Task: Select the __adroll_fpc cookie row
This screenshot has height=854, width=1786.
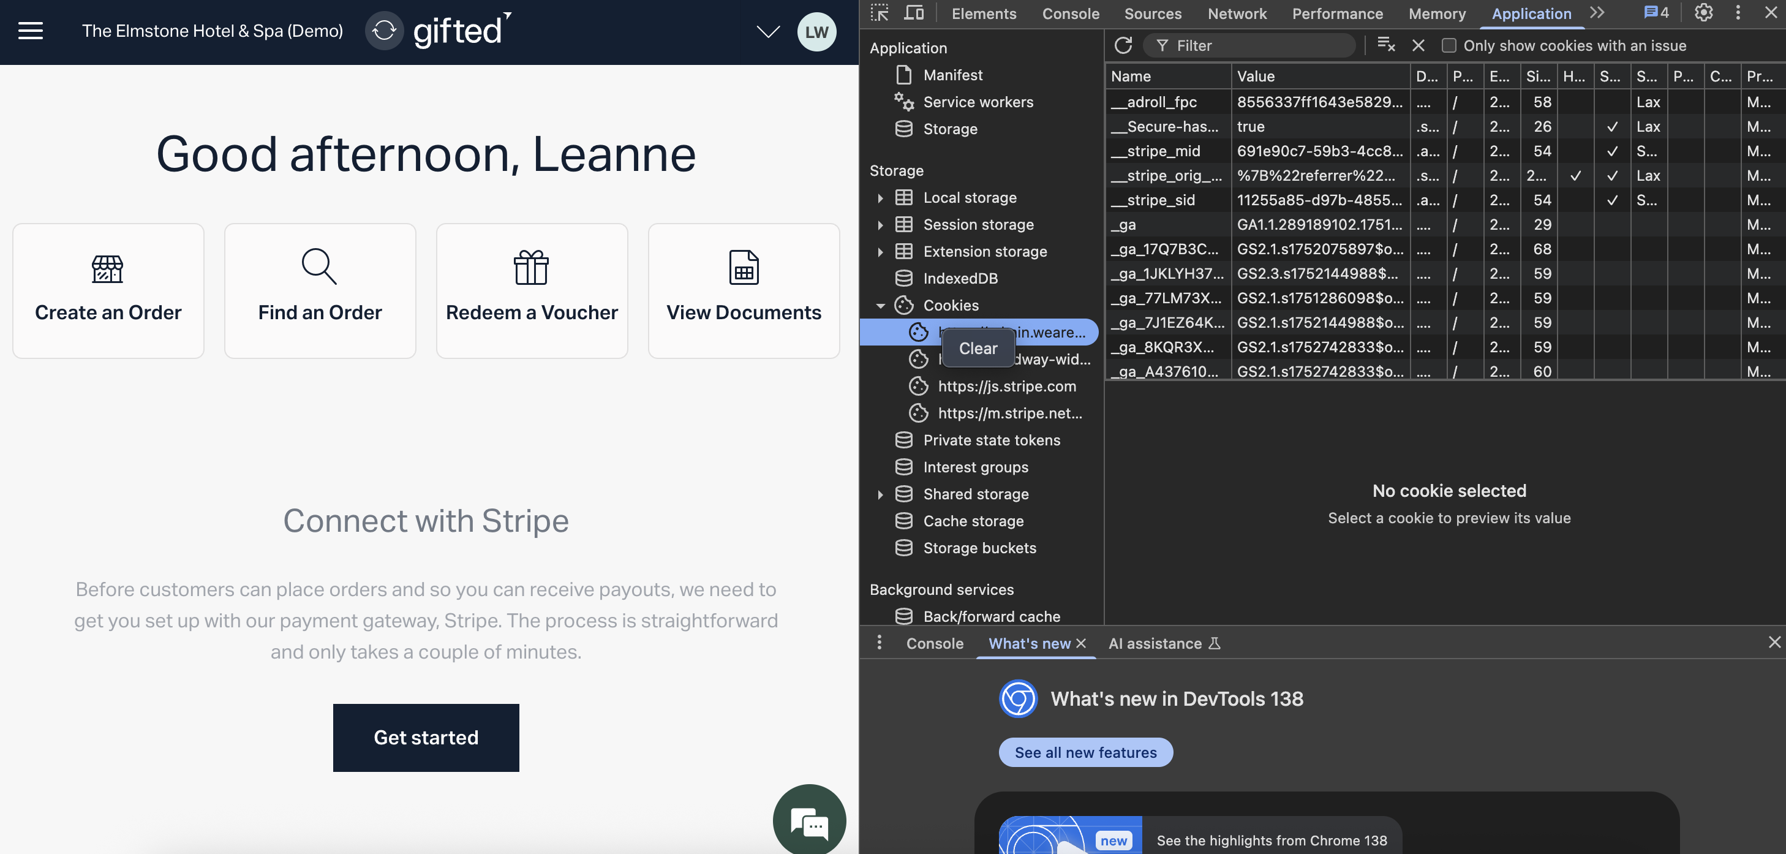Action: click(x=1445, y=102)
